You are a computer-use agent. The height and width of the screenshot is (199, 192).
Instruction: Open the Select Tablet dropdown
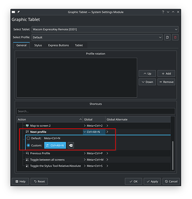click(x=105, y=29)
